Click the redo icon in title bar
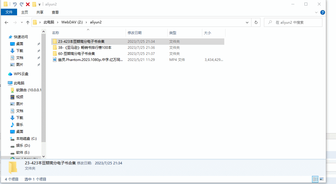Screen dimensions: 336x184 (21, 4)
